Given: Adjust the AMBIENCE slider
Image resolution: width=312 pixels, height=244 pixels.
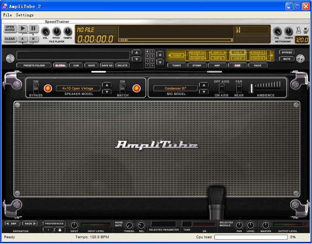Looking at the screenshot, I should [251, 88].
